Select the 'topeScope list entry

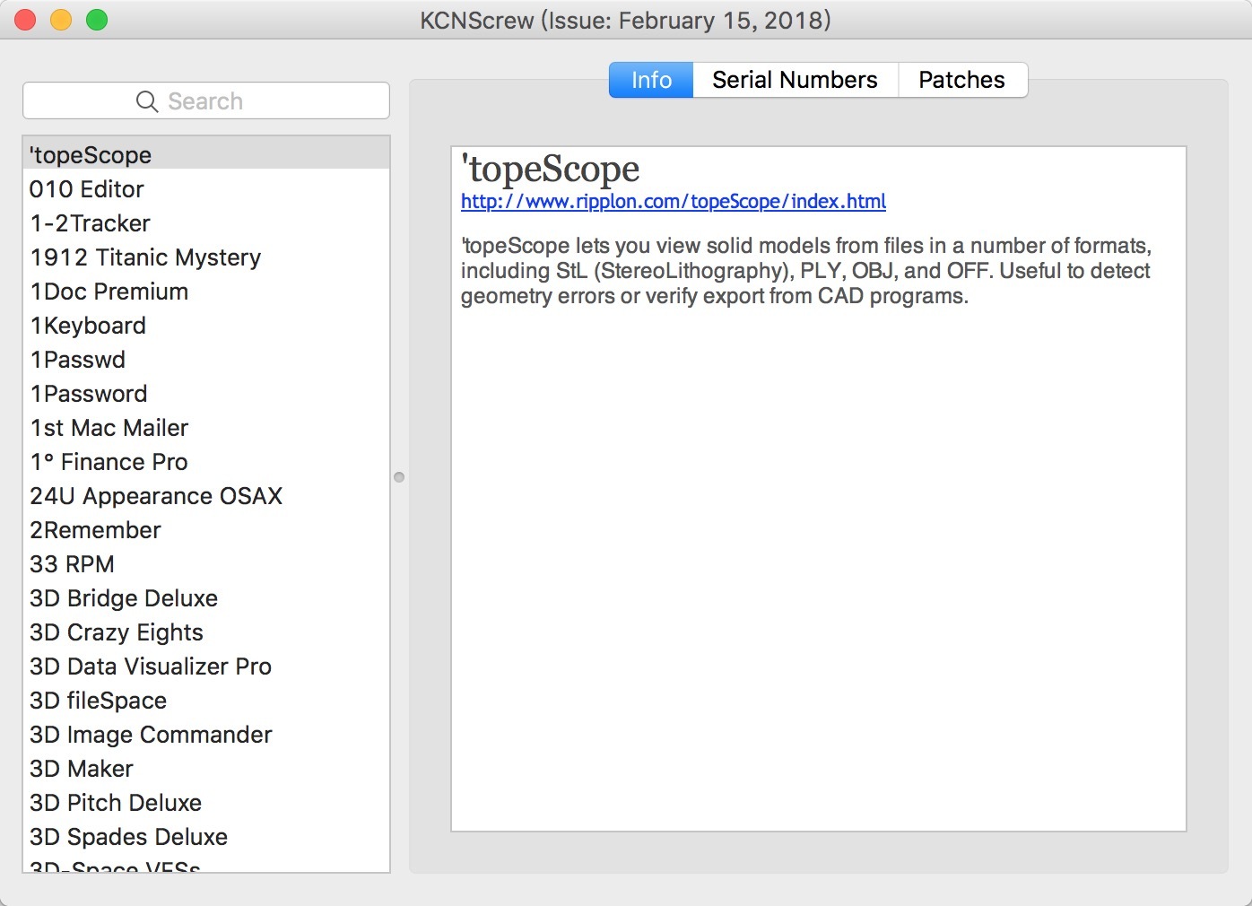pos(91,155)
